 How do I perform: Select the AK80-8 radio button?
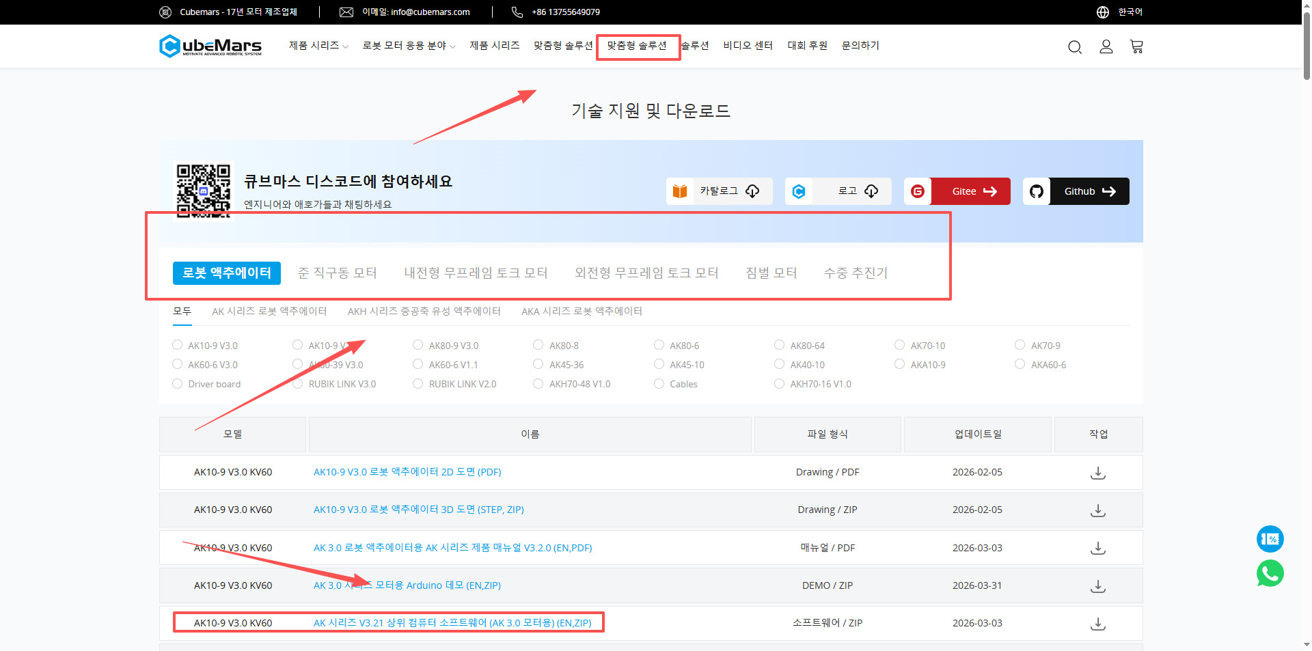click(538, 345)
